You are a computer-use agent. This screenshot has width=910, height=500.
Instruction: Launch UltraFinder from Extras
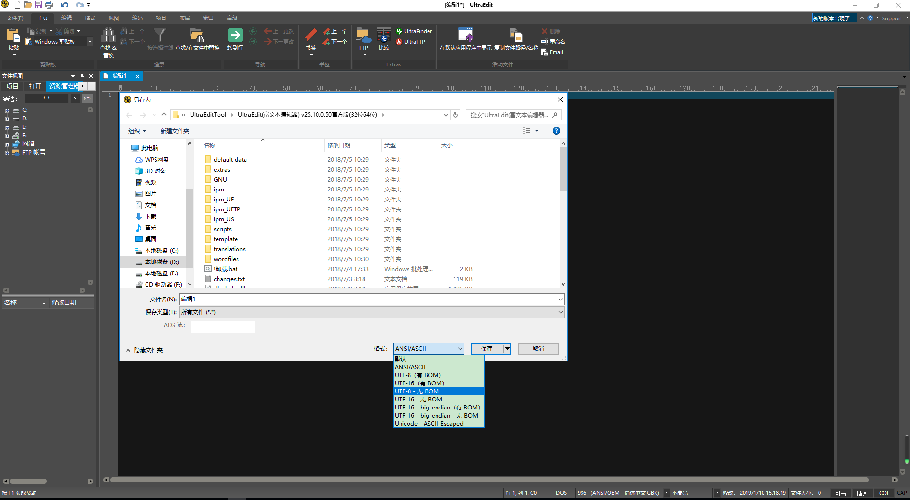(414, 31)
